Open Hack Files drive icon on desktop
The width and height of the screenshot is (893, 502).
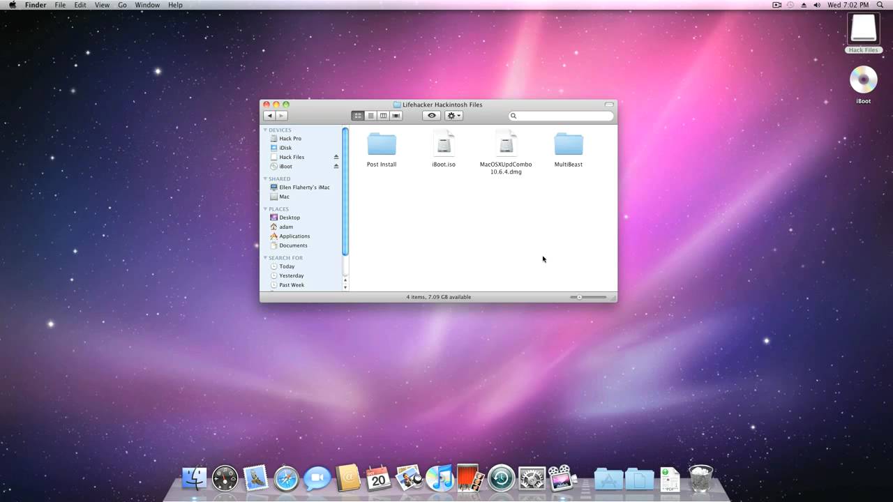coord(863,29)
